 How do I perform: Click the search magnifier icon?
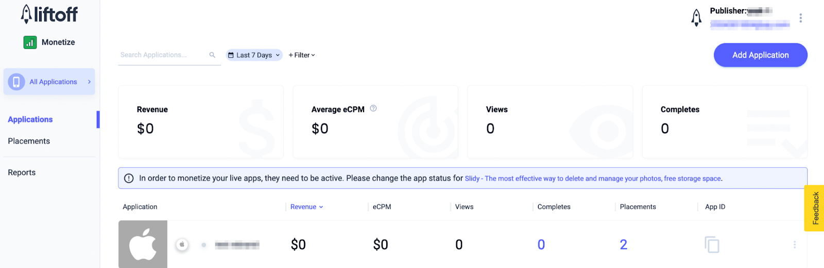tap(212, 55)
